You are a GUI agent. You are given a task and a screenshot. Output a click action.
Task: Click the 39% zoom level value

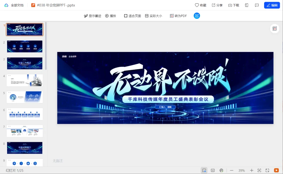(242, 170)
